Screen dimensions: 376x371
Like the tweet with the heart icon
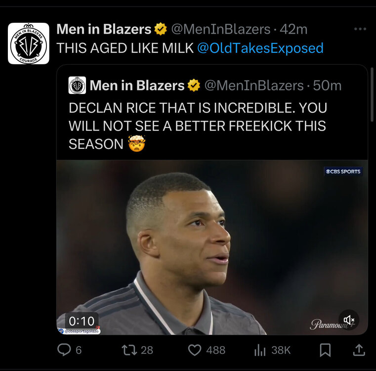(196, 350)
